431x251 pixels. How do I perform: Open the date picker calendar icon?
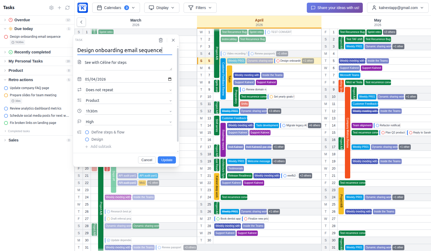[170, 79]
